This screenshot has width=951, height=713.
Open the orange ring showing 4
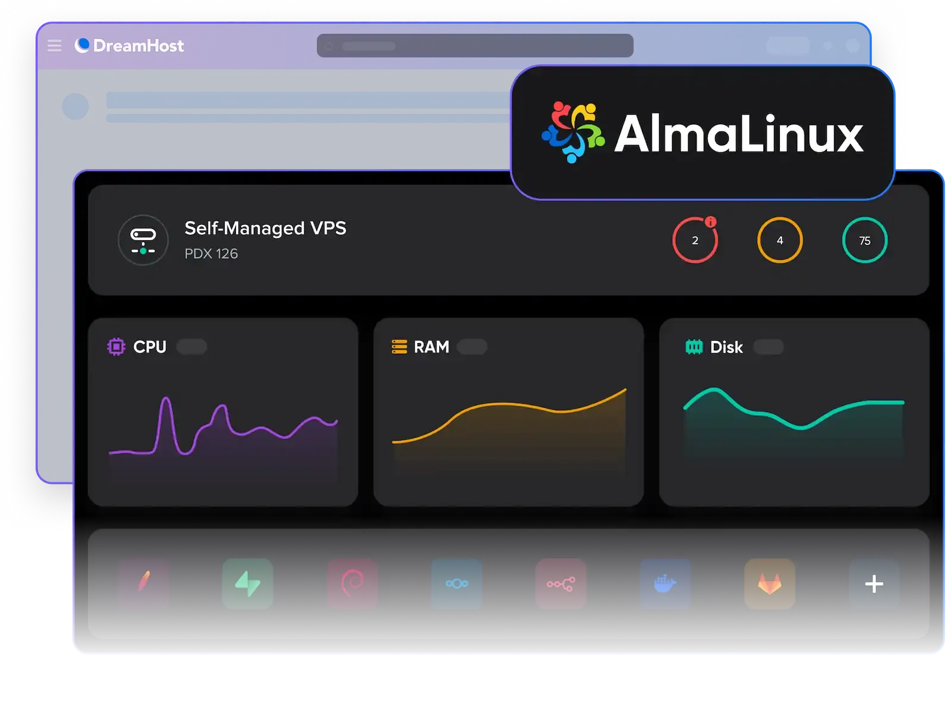pos(780,240)
